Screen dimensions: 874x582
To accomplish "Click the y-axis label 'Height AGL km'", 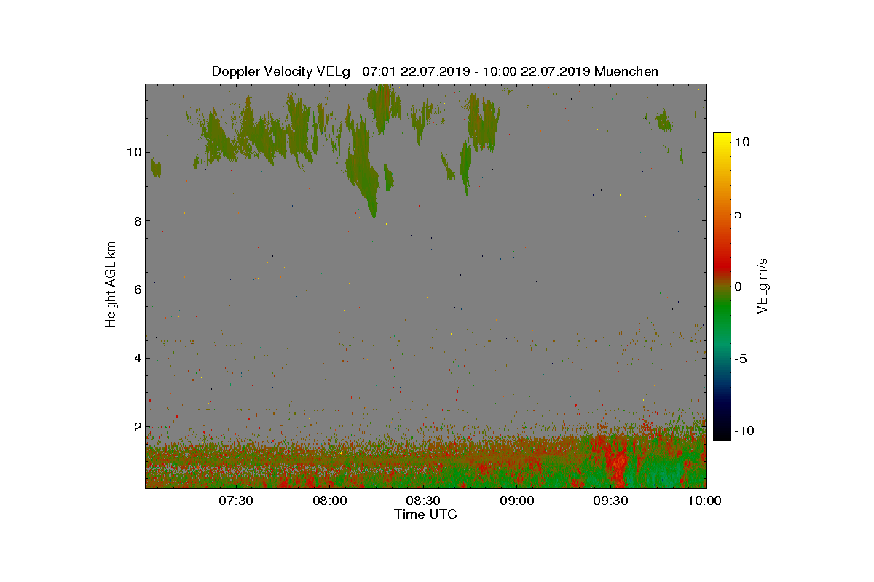I will coord(111,284).
